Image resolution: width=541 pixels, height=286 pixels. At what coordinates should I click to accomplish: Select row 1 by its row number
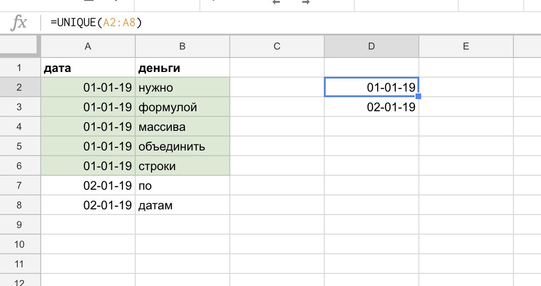click(x=20, y=68)
